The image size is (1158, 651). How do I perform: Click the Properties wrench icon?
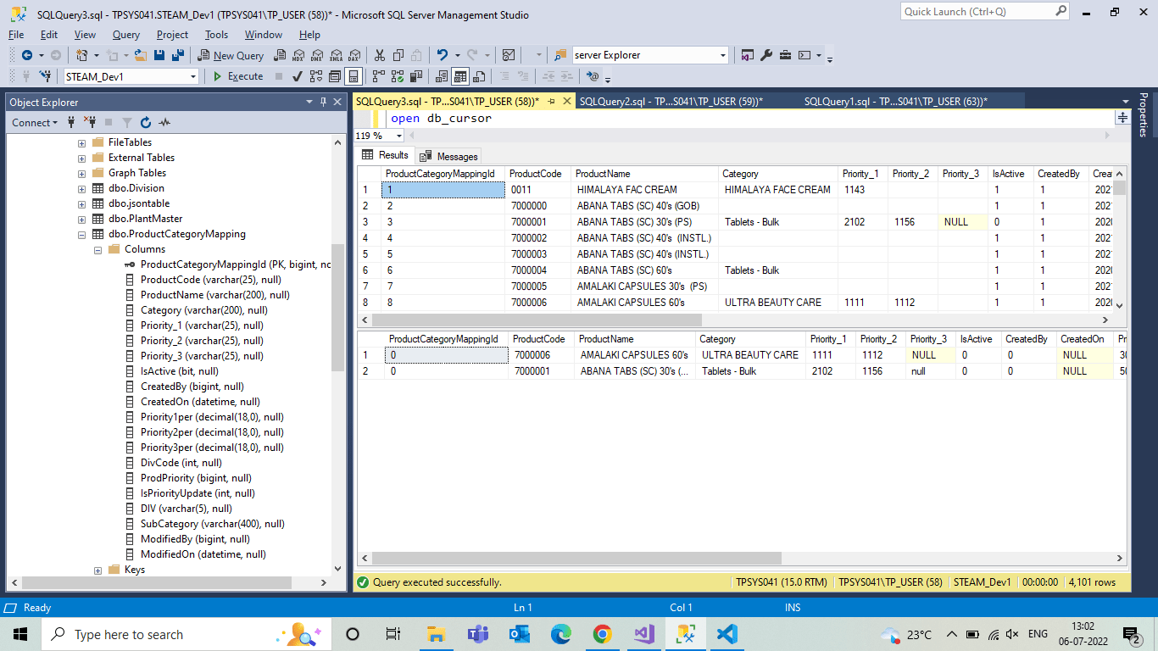tap(766, 55)
